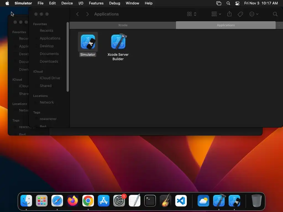Launch Terminal from the Dock
The width and height of the screenshot is (283, 212).
(150, 201)
